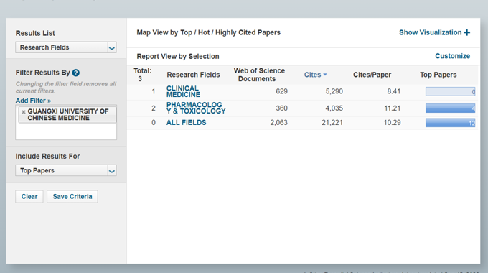
Task: Click the Cites sort arrow
Action: 325,75
